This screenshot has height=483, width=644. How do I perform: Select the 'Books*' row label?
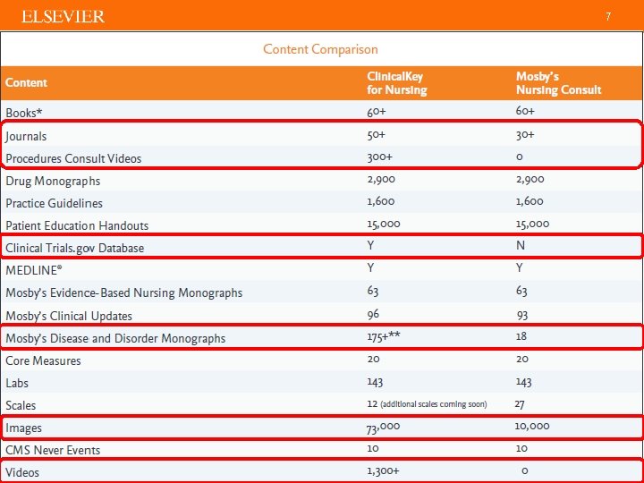(24, 113)
